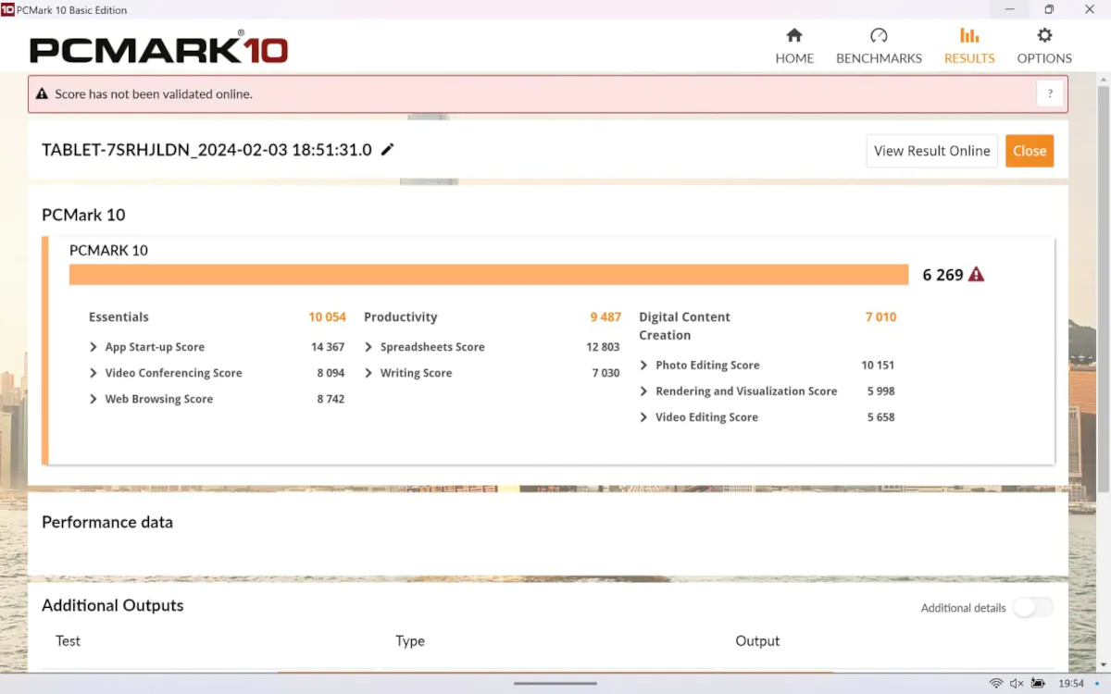Click the Productivity heading
This screenshot has height=694, width=1111.
(400, 317)
